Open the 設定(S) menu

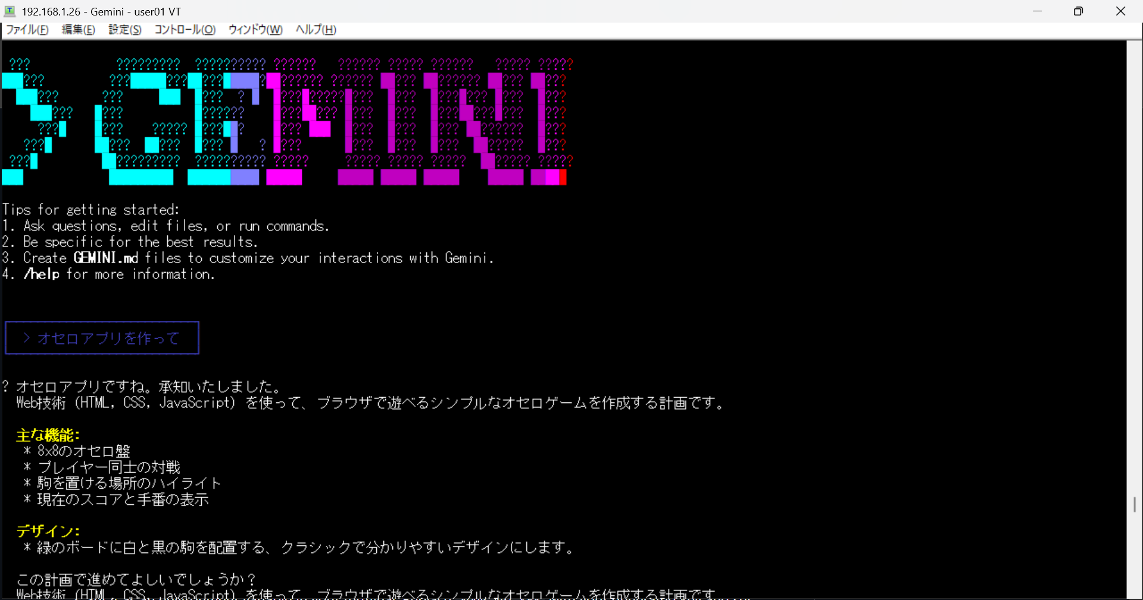[x=125, y=30]
